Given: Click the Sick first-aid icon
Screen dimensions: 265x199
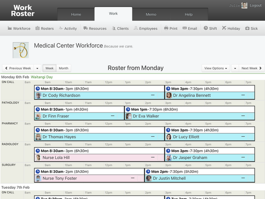Looking at the screenshot, I should coord(247,28).
